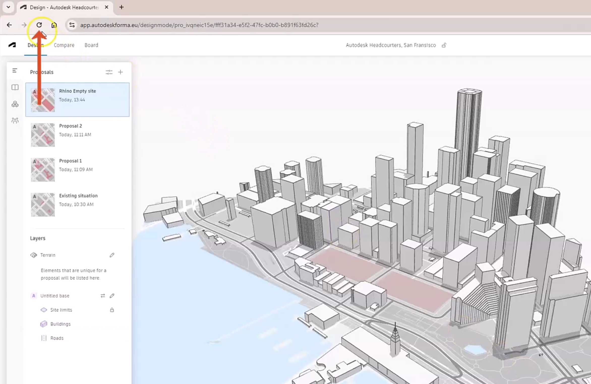The image size is (591, 384).
Task: Expand Layers section in left panel
Action: (38, 238)
